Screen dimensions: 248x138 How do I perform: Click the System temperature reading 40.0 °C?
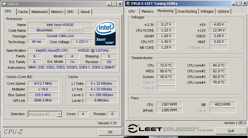point(166,77)
